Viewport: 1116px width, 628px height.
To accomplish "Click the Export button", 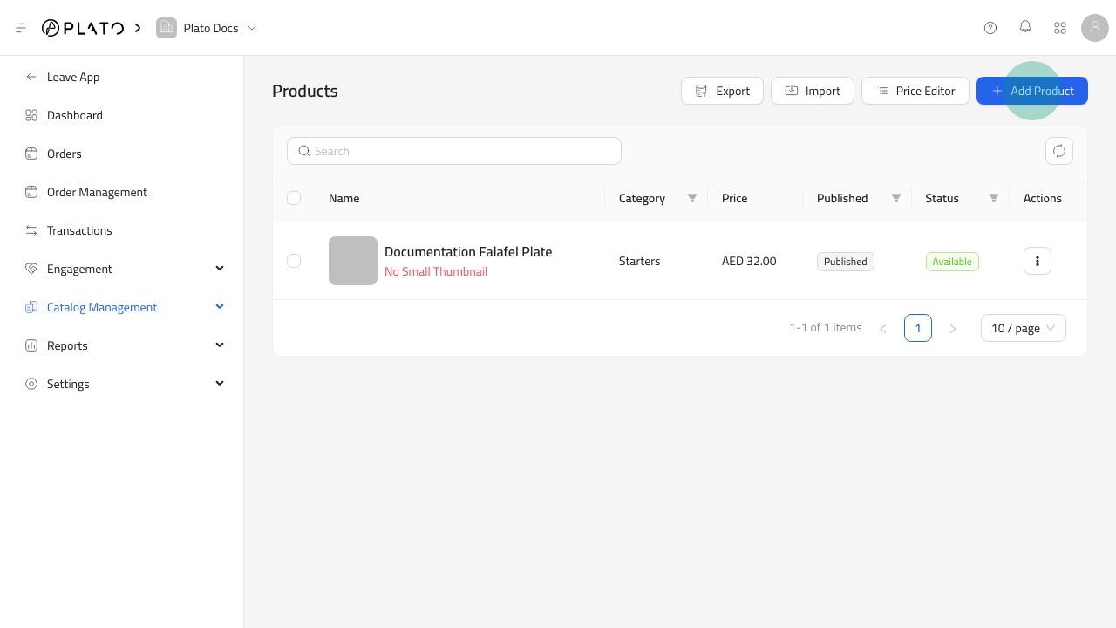I will (x=722, y=91).
